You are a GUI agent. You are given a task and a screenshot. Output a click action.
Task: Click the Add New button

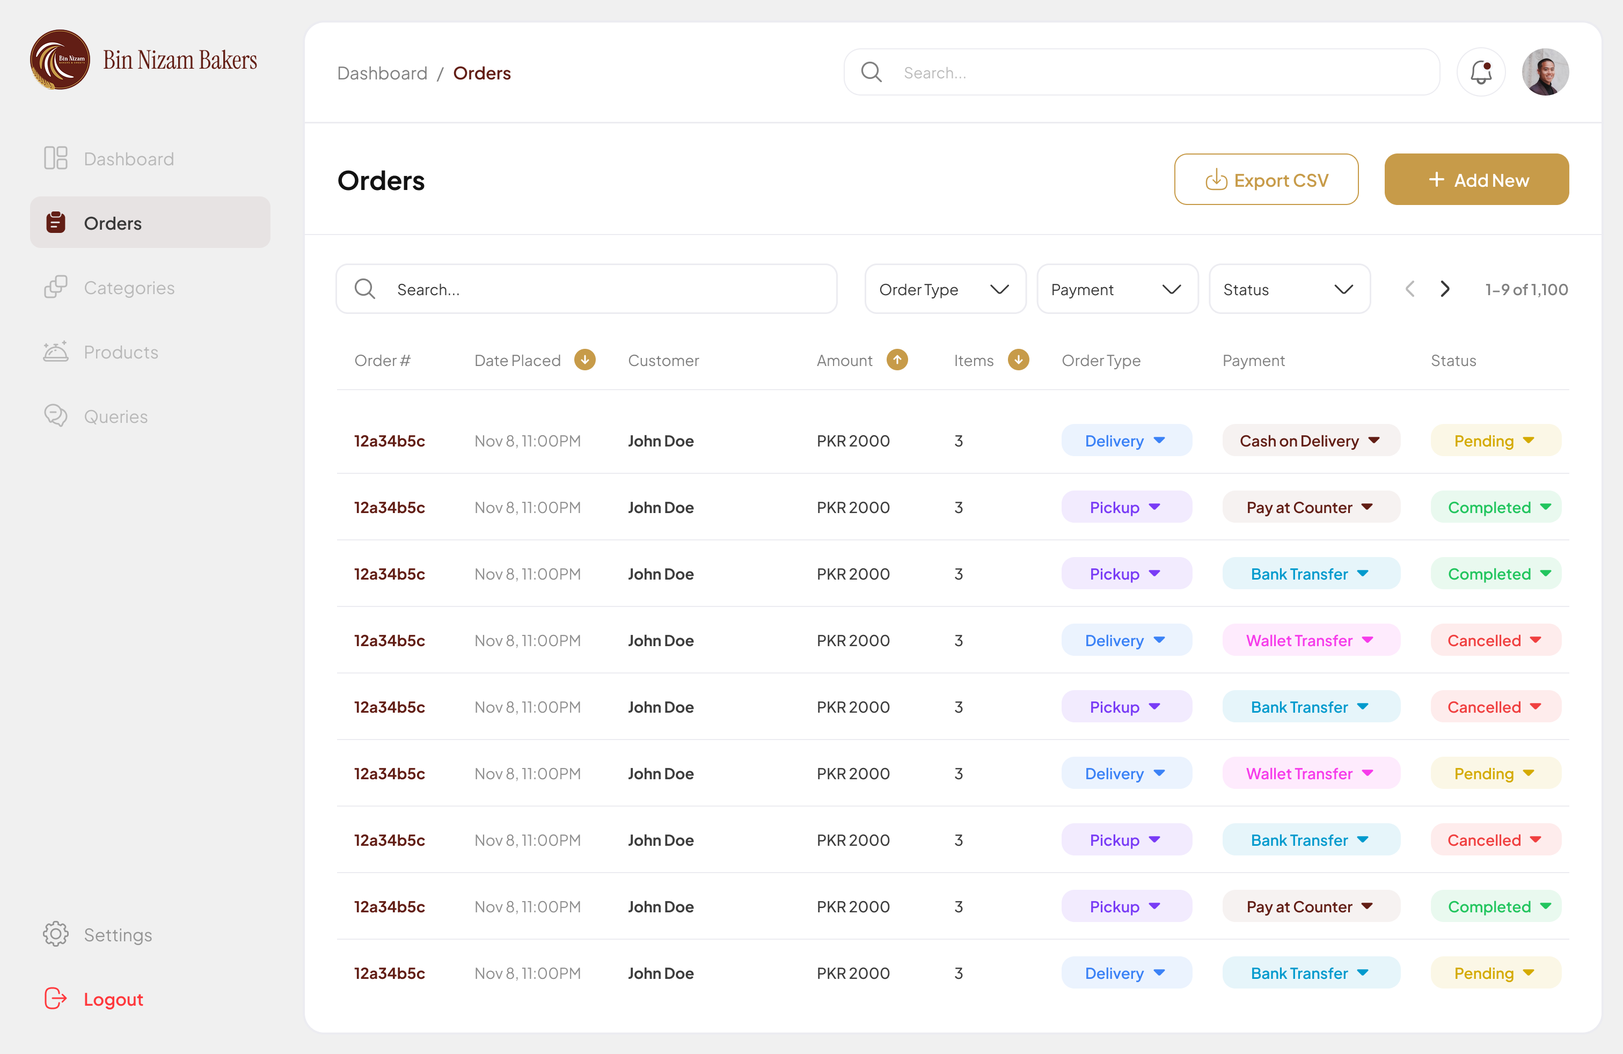pos(1476,180)
